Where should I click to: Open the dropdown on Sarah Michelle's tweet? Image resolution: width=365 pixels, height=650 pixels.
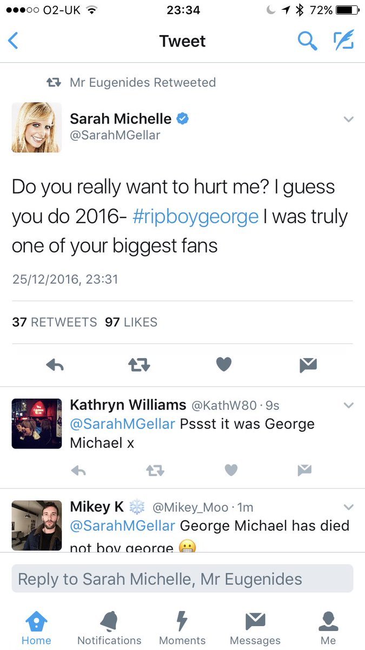(x=348, y=120)
